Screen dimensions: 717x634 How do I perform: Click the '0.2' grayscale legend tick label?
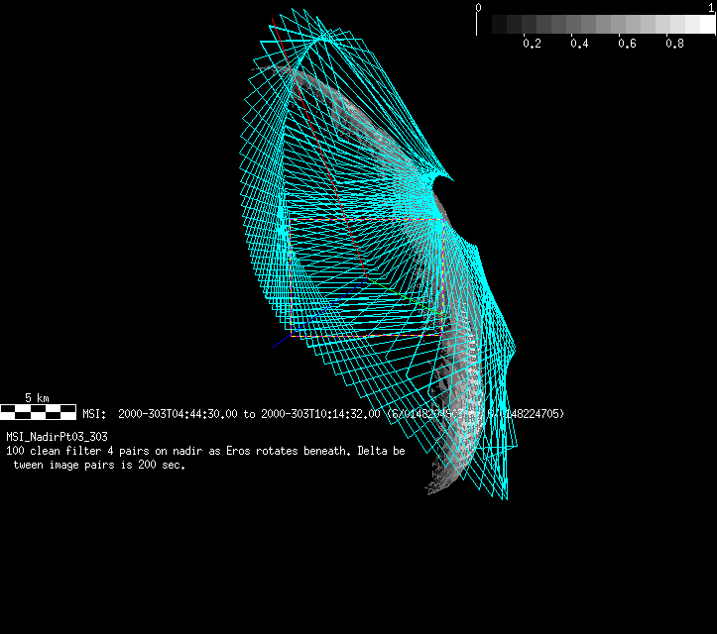coord(532,44)
